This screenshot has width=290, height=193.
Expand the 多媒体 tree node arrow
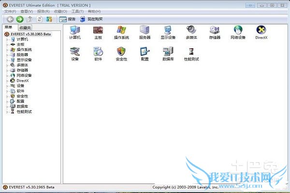[x=7, y=66]
